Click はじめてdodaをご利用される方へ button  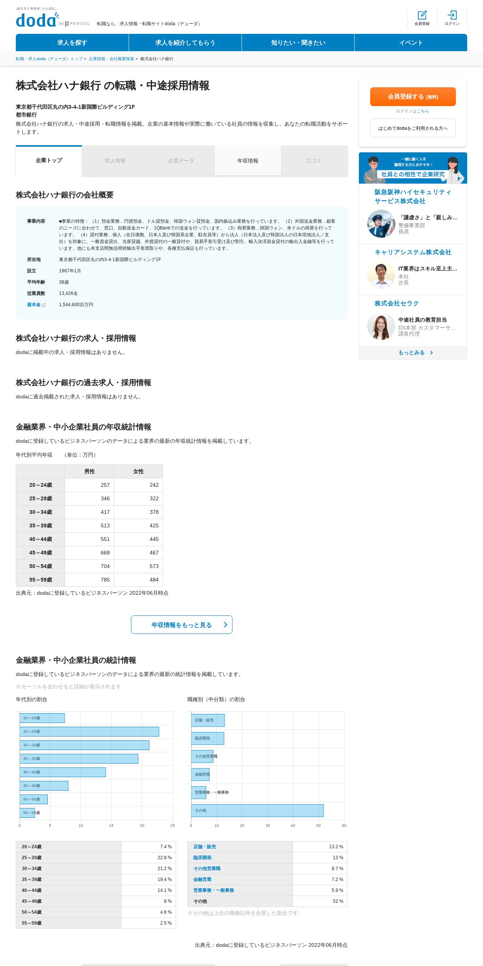point(413,128)
